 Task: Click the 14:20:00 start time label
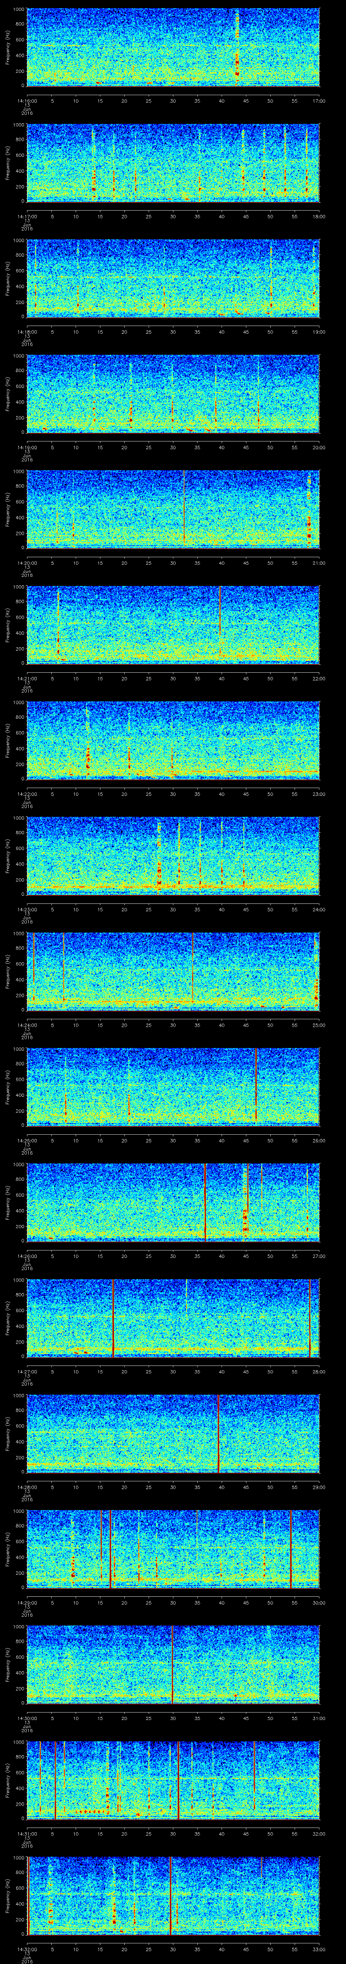click(27, 563)
